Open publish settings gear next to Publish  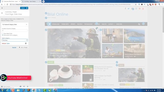pyautogui.click(x=27, y=8)
